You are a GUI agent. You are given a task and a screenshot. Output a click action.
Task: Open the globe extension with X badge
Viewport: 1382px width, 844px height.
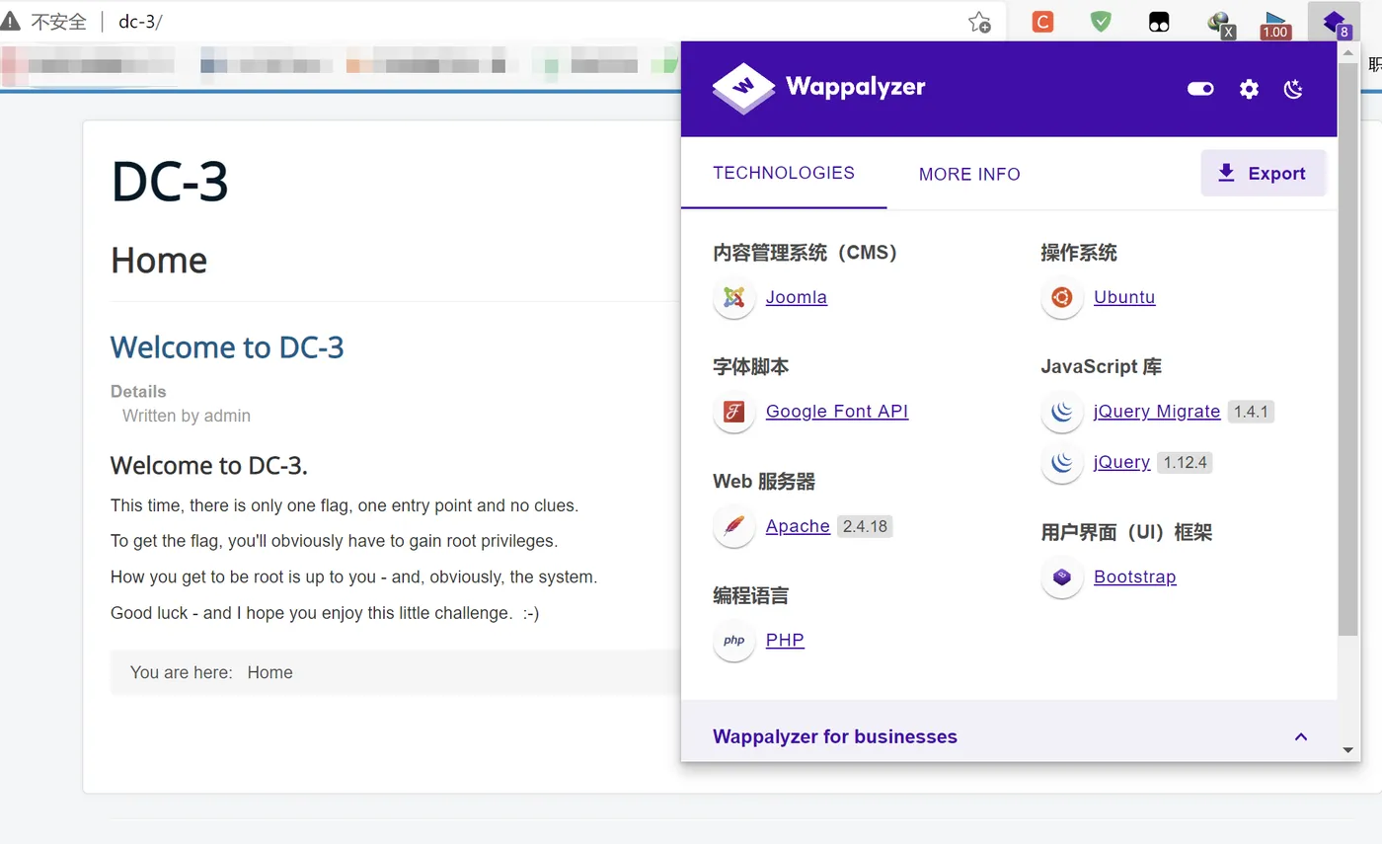pyautogui.click(x=1221, y=24)
